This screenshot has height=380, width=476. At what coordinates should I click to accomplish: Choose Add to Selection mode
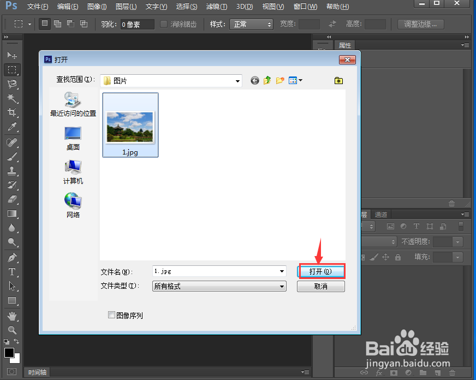(57, 23)
